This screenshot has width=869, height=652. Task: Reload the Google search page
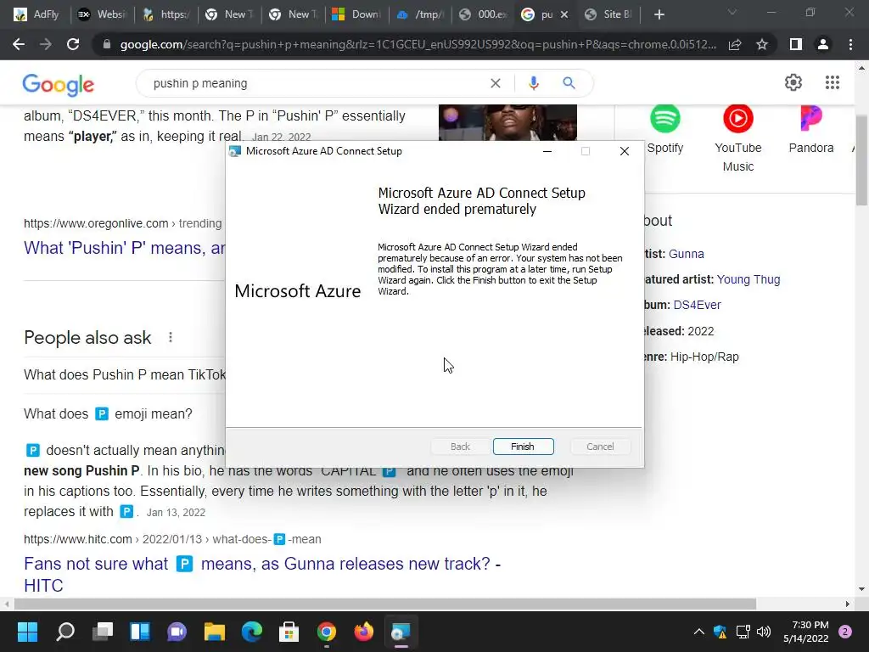(x=73, y=44)
